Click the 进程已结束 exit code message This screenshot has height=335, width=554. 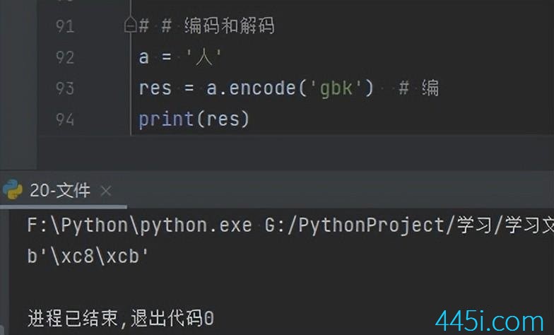point(120,318)
